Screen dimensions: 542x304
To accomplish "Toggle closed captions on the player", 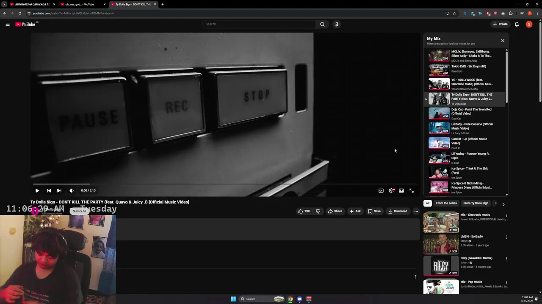I will [x=381, y=190].
